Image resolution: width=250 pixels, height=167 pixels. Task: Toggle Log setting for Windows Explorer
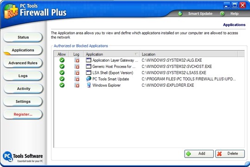77,85
